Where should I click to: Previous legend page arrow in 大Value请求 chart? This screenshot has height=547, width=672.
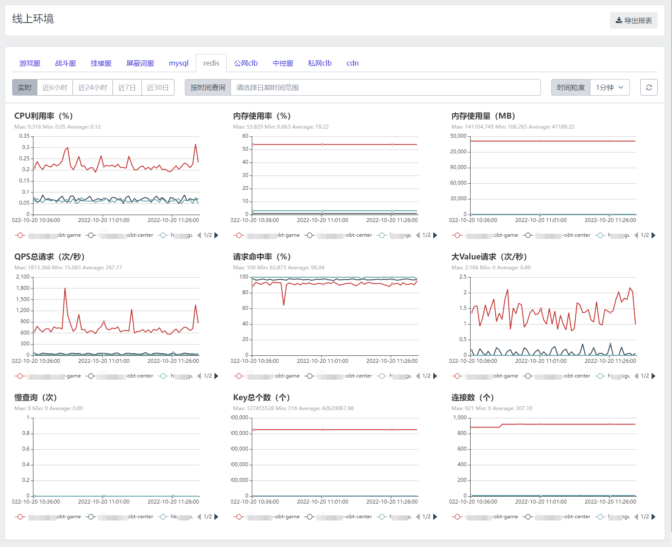pyautogui.click(x=636, y=376)
